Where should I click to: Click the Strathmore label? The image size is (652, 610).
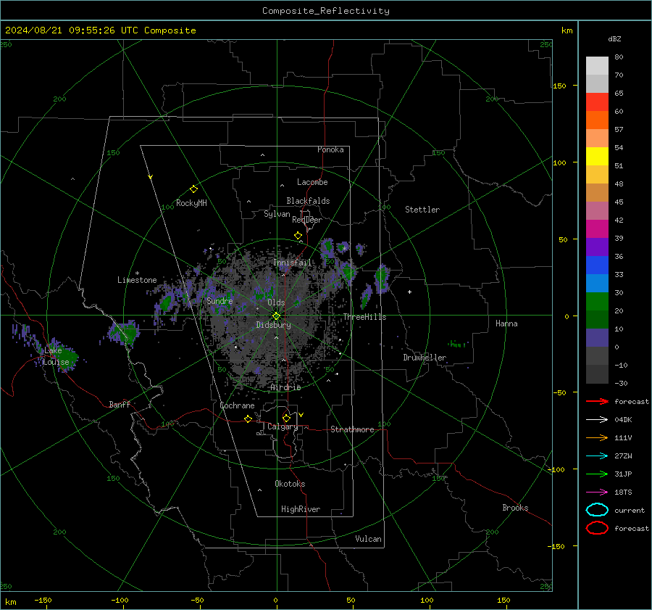(x=352, y=429)
